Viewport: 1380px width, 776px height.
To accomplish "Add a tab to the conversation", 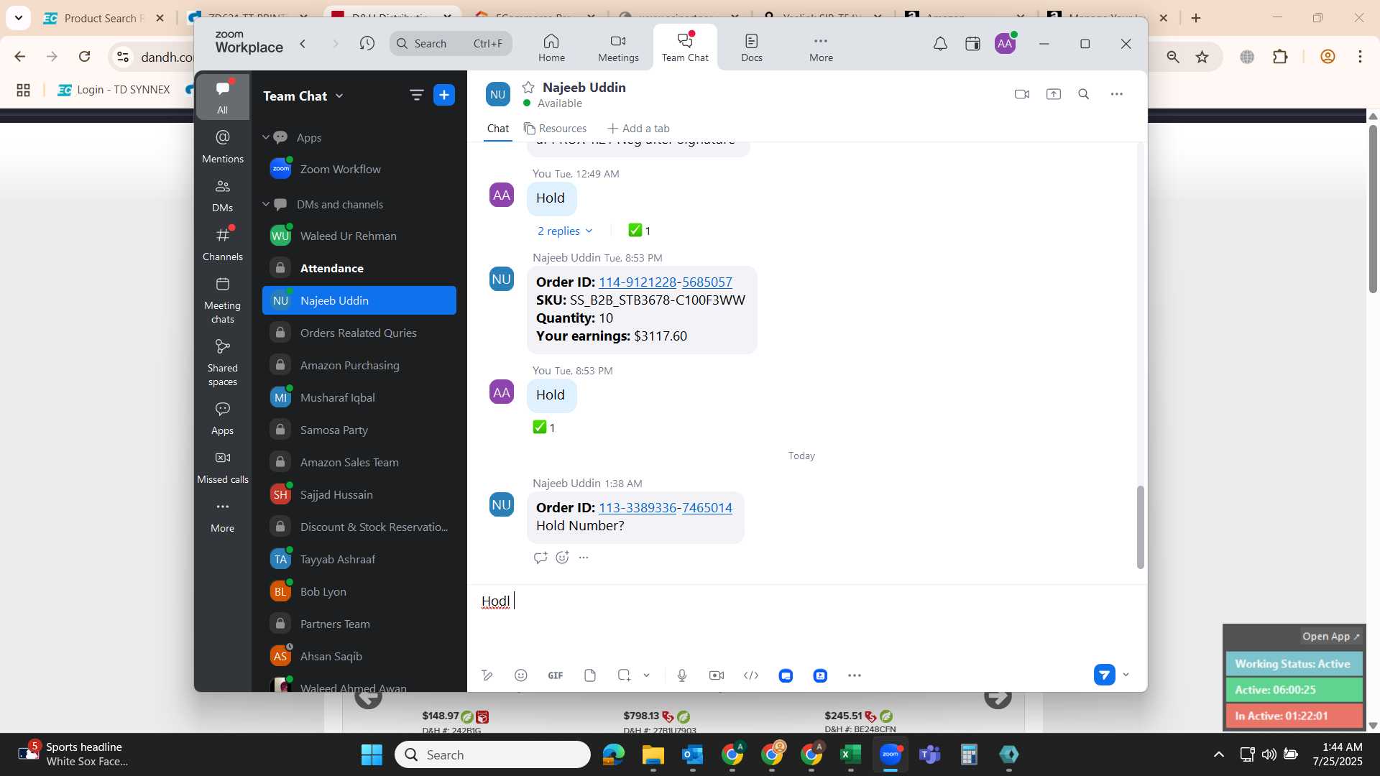I will 638,129.
